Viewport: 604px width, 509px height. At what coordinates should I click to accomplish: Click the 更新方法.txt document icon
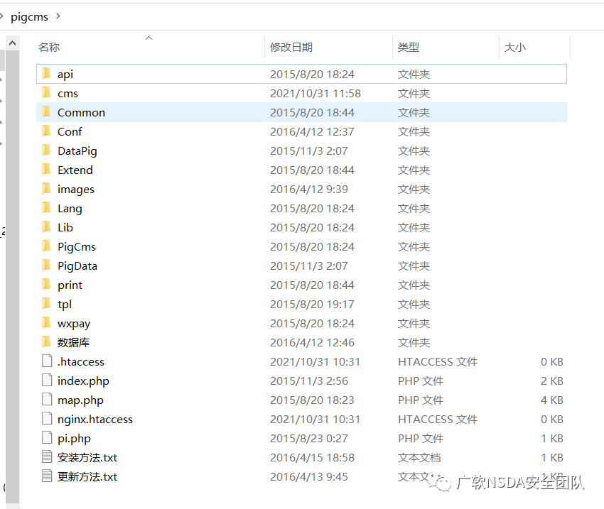pos(47,476)
